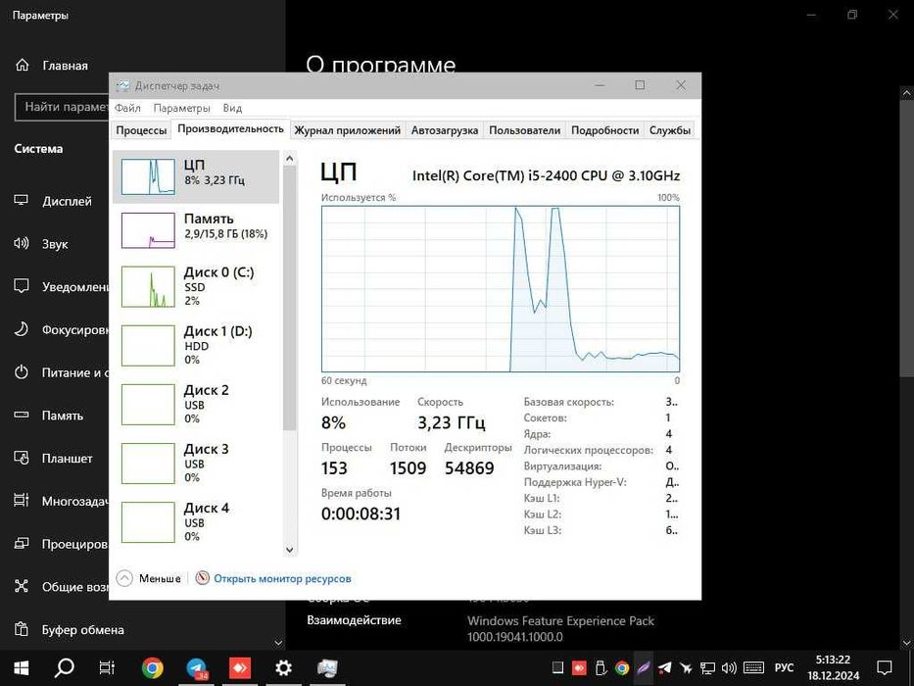The height and width of the screenshot is (686, 914).
Task: Open the volume tray icon
Action: click(729, 667)
